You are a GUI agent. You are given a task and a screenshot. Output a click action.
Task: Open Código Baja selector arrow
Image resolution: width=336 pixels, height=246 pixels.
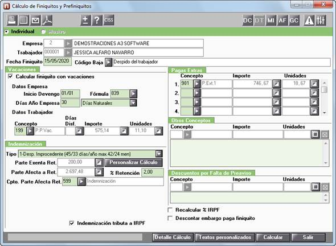pos(108,63)
